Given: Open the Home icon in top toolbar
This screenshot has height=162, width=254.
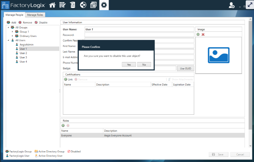Looking at the screenshot, I should [x=52, y=5].
